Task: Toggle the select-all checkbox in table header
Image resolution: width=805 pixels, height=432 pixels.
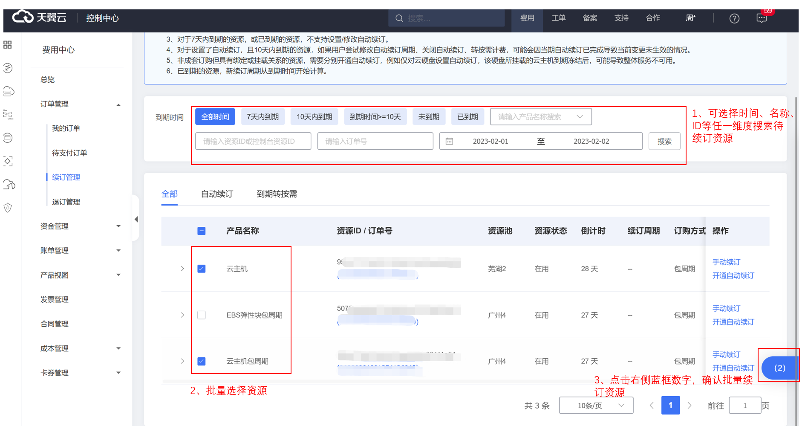Action: [202, 231]
